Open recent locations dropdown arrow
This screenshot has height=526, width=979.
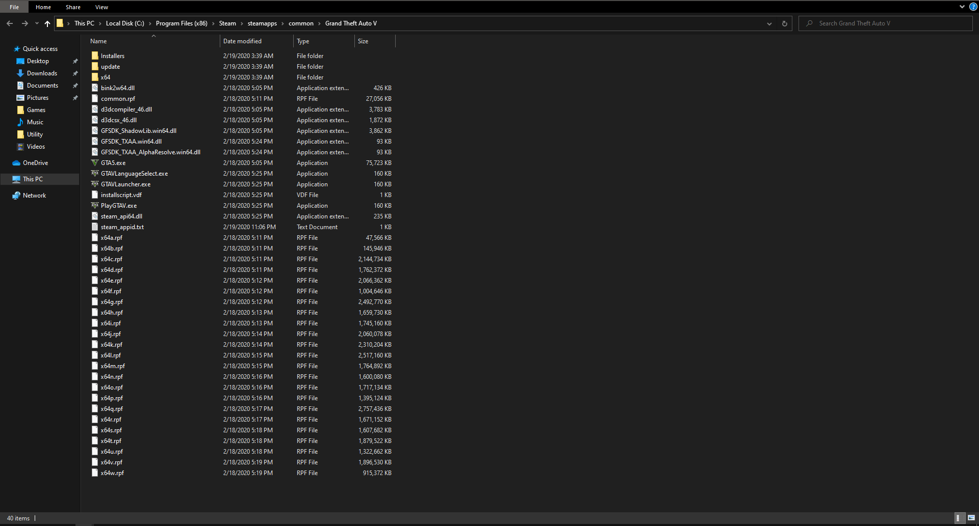tap(37, 23)
